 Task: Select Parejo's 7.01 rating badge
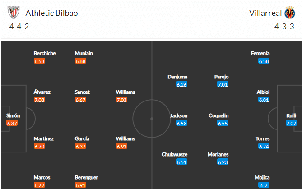[223, 84]
